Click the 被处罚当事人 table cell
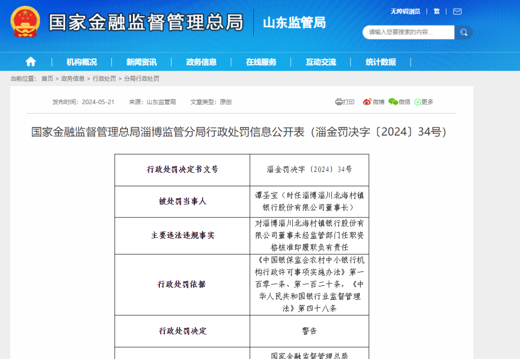 click(182, 202)
